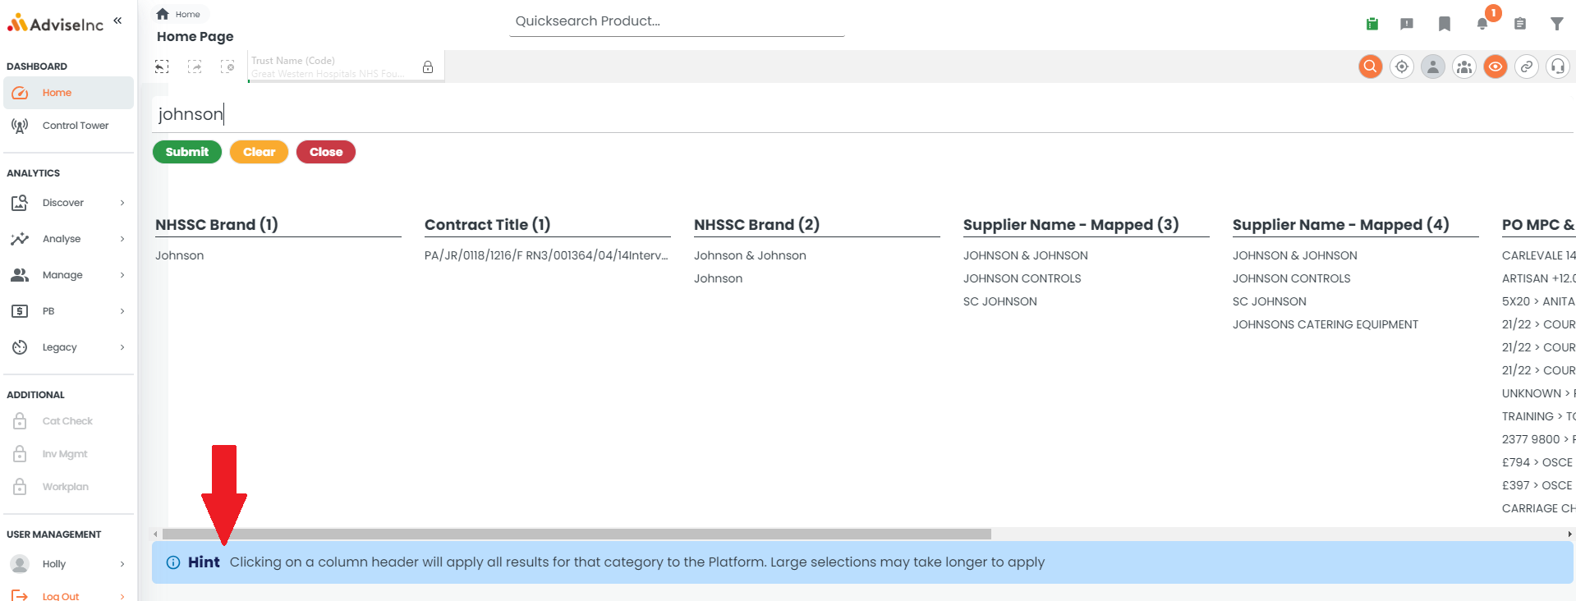Click the crosshair target icon button

point(1402,67)
